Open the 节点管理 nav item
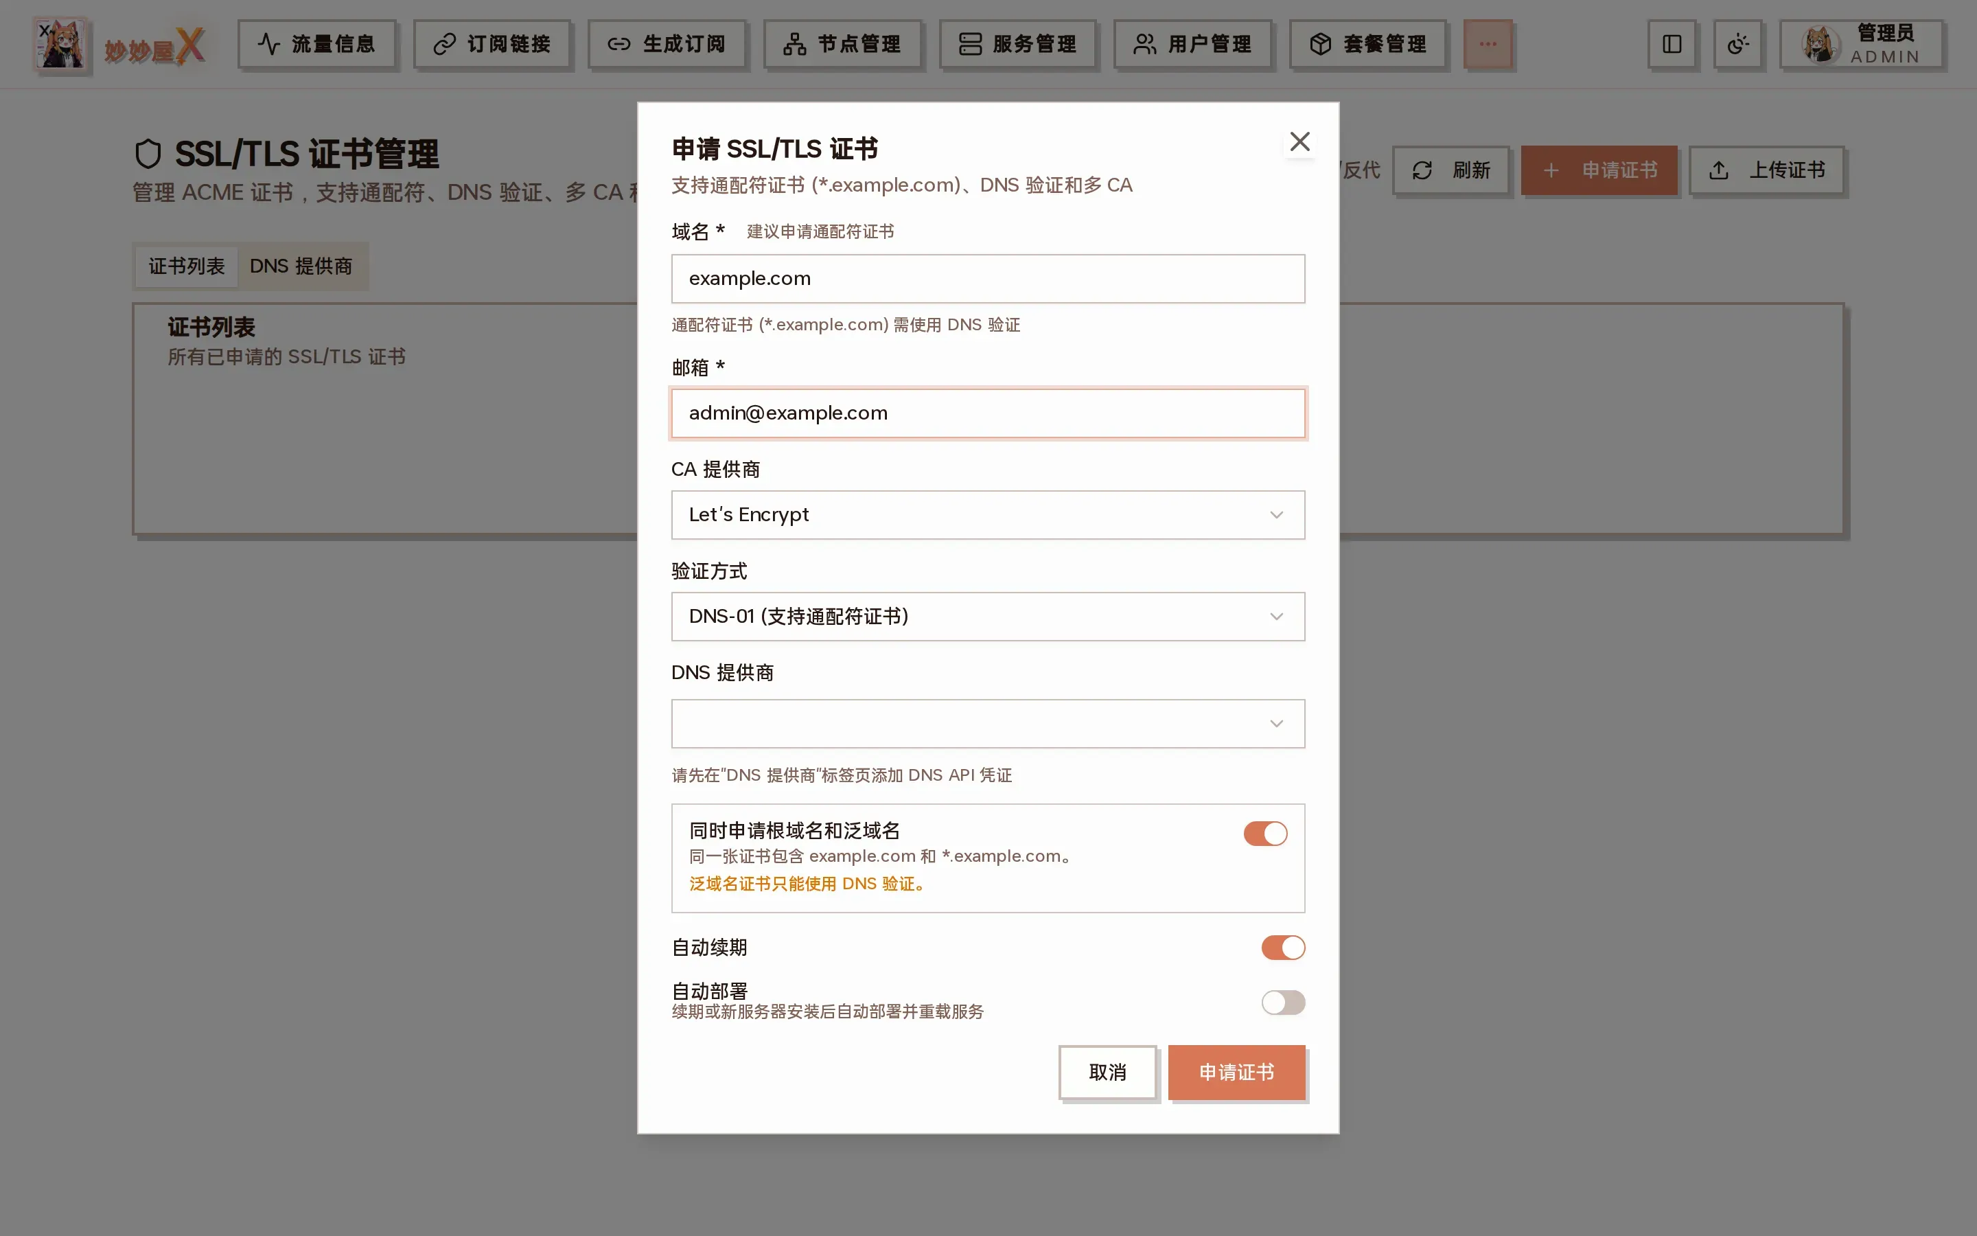This screenshot has height=1236, width=1977. 842,44
